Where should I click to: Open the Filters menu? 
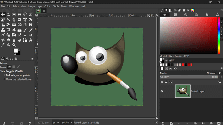[x=64, y=6]
